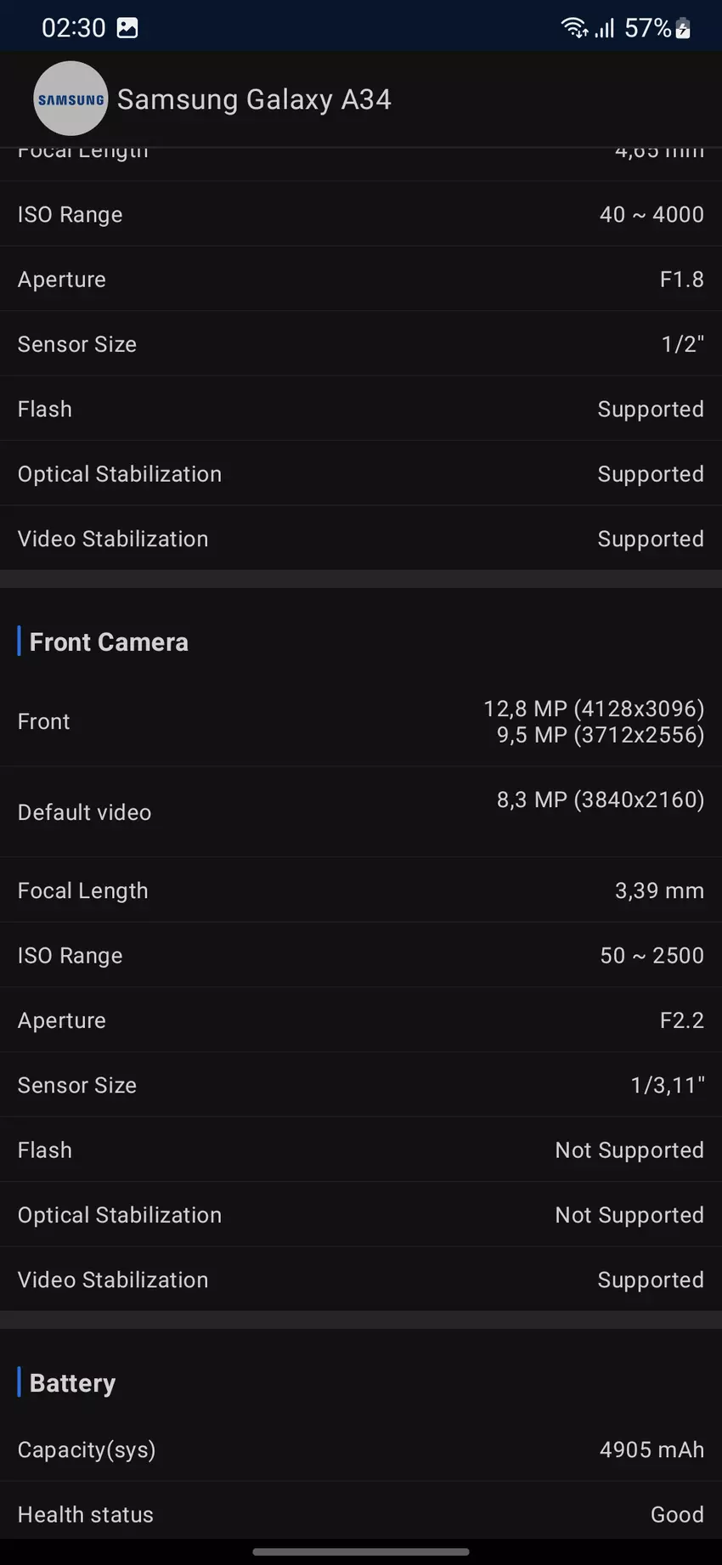Tap the Focal Length 3,39 mm row

point(361,890)
